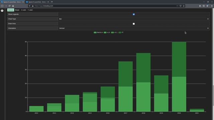The height and width of the screenshot is (120, 214).
Task: Toggle the browser sidebar icon
Action: [x=204, y=6]
